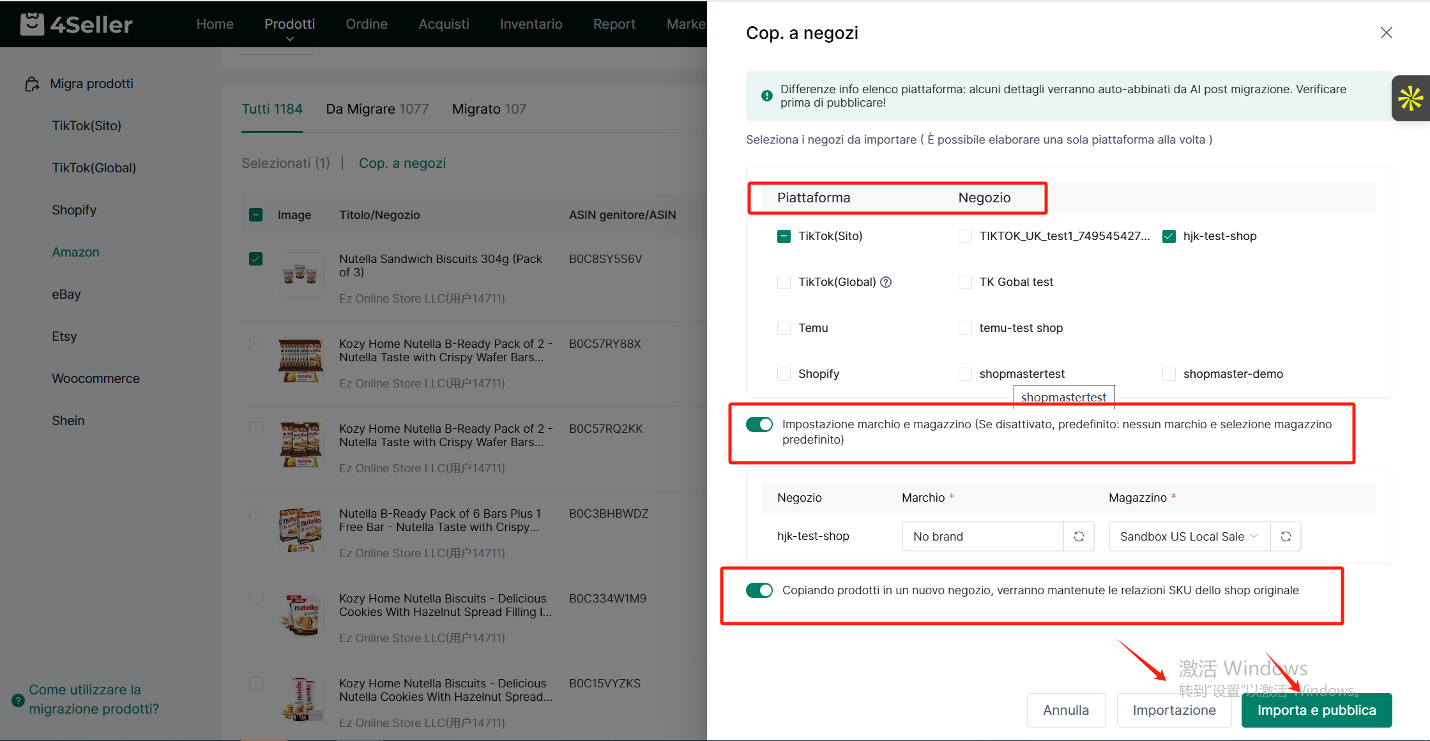Refresh the Marchio brand list
The height and width of the screenshot is (741, 1430).
(x=1079, y=536)
